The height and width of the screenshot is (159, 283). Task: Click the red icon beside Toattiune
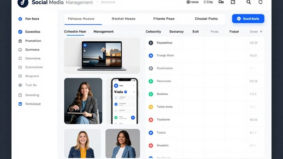[x=151, y=120]
